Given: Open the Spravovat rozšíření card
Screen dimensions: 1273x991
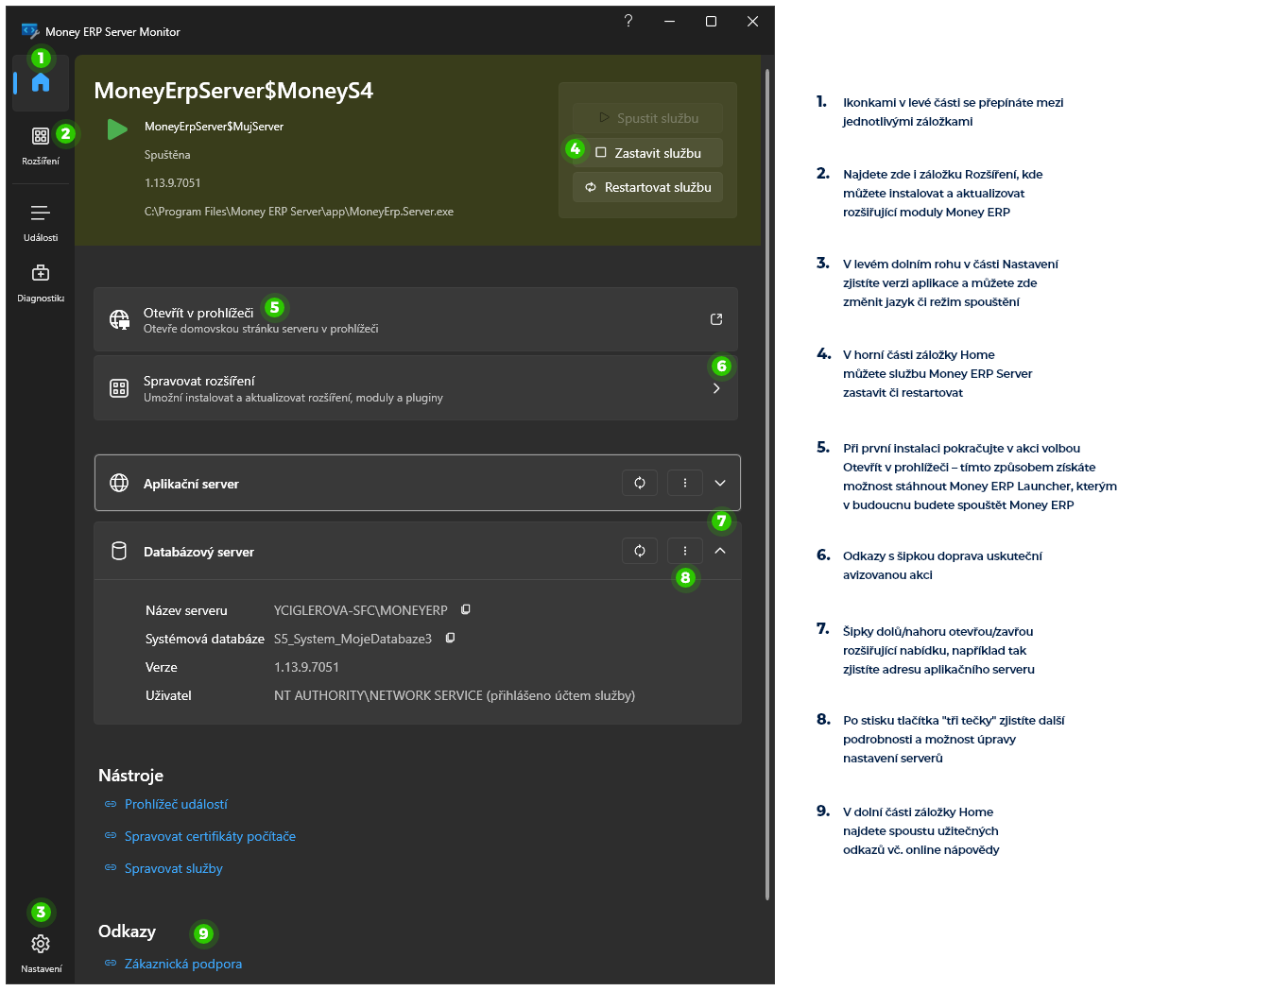Looking at the screenshot, I should click(x=416, y=388).
